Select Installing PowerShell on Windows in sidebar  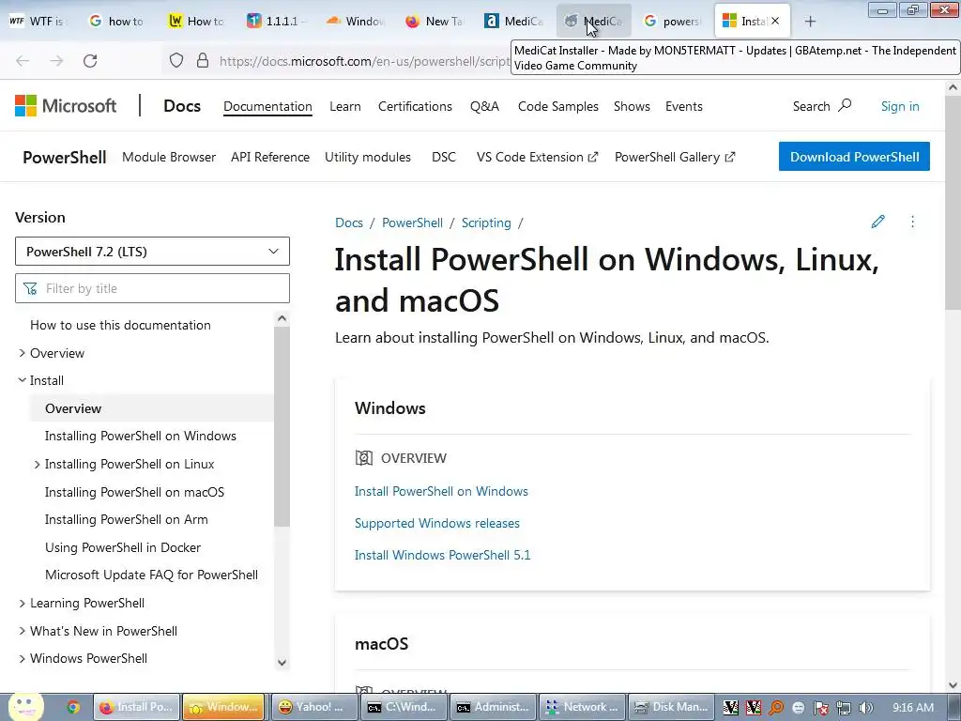[x=141, y=436]
